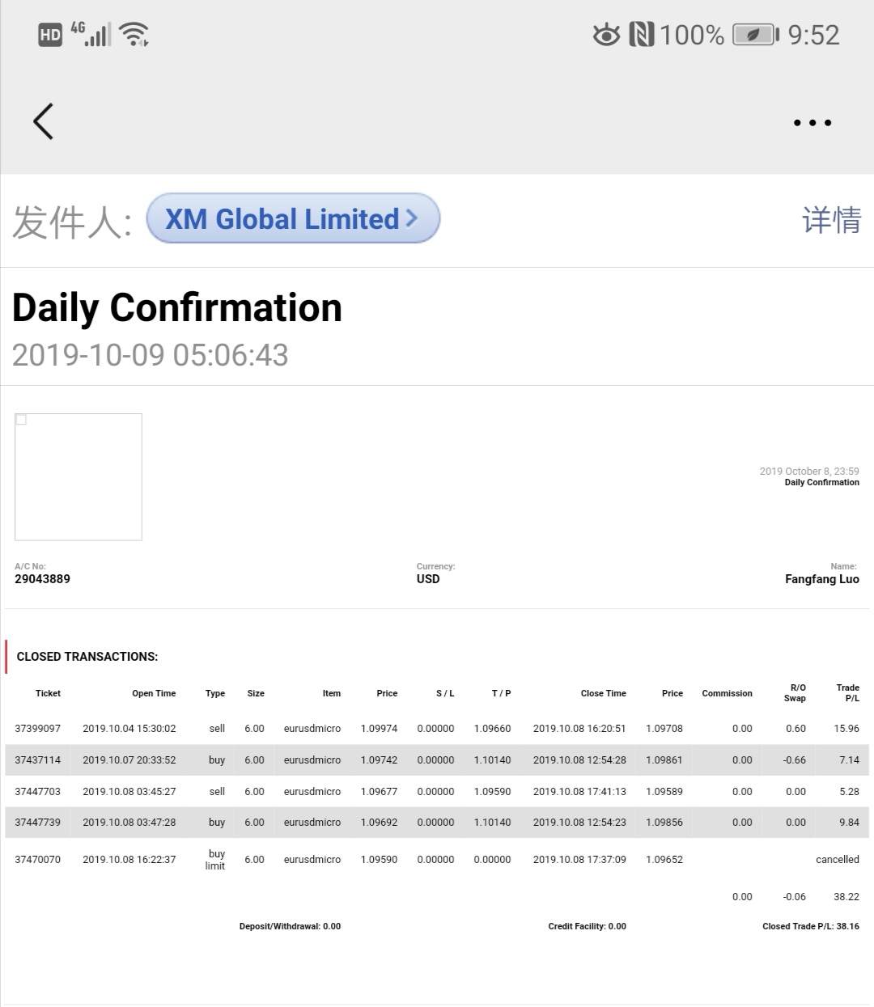Tap account number 29043889
The height and width of the screenshot is (1007, 874).
click(42, 579)
